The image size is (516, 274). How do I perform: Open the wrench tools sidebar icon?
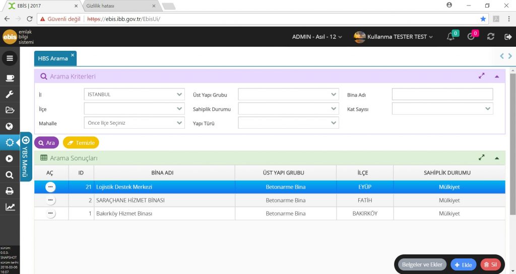(10, 94)
